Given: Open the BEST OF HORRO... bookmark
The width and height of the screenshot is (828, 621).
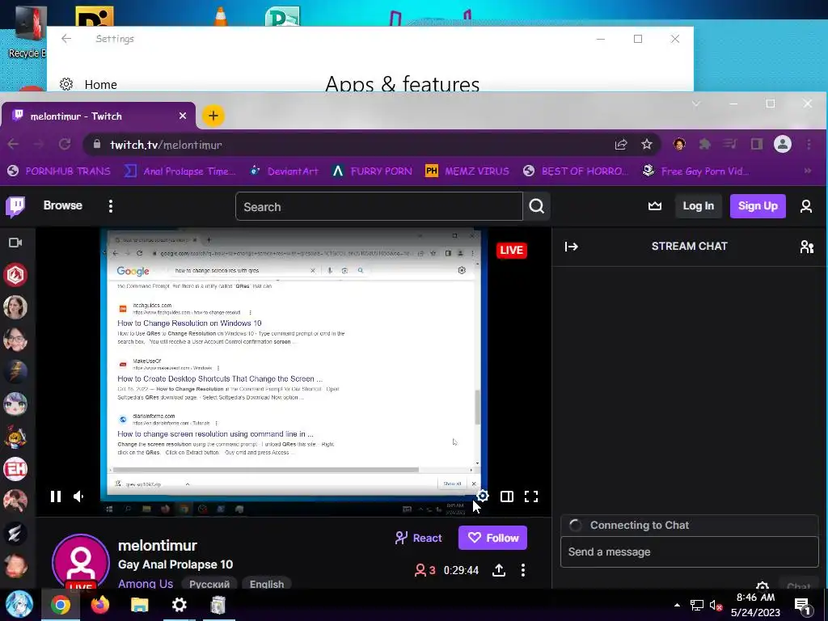Looking at the screenshot, I should (x=576, y=171).
